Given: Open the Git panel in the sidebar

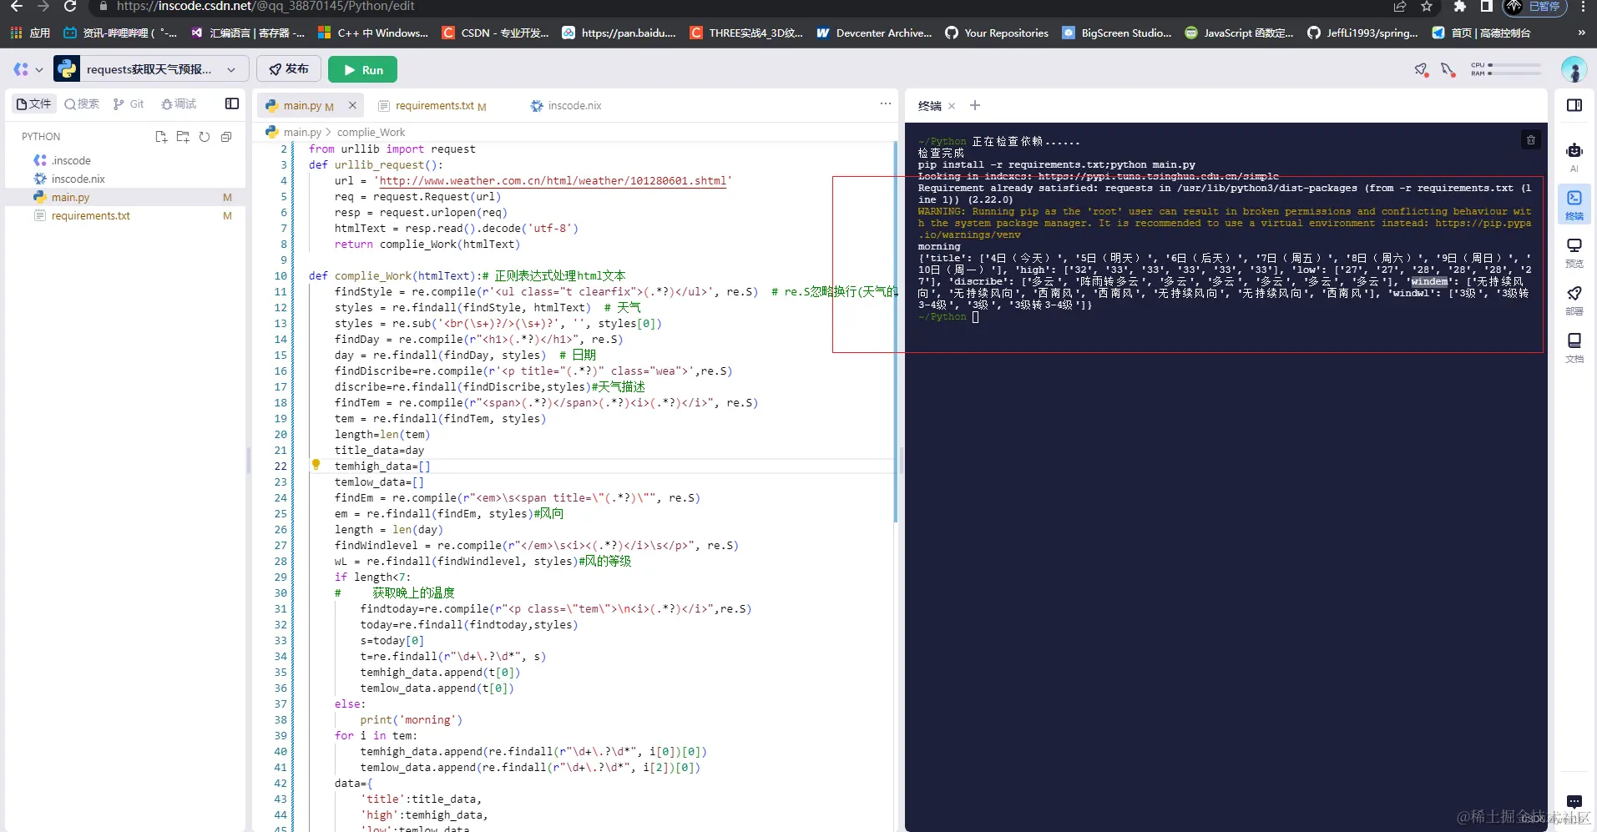Looking at the screenshot, I should [129, 103].
